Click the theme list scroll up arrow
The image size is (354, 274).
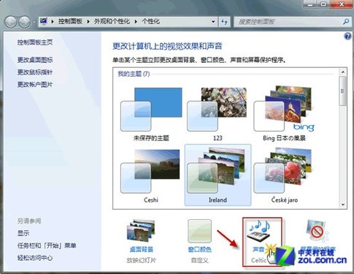tap(343, 72)
